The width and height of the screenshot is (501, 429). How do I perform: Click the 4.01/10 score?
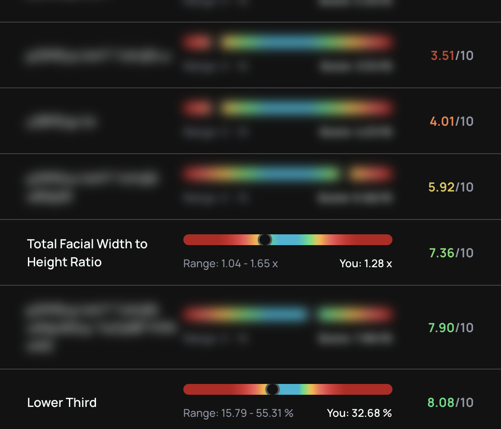point(451,122)
